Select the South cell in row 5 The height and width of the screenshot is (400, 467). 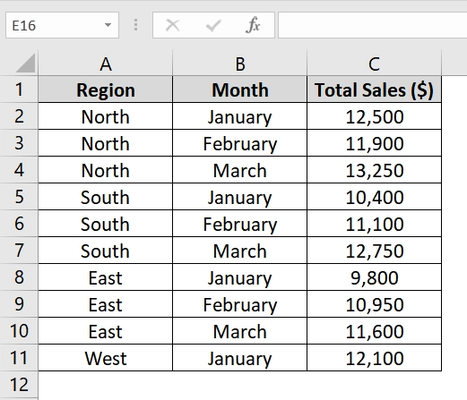(106, 197)
